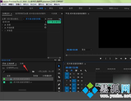Click the green label swatch of sequence
The image size is (131, 101).
pos(4,79)
